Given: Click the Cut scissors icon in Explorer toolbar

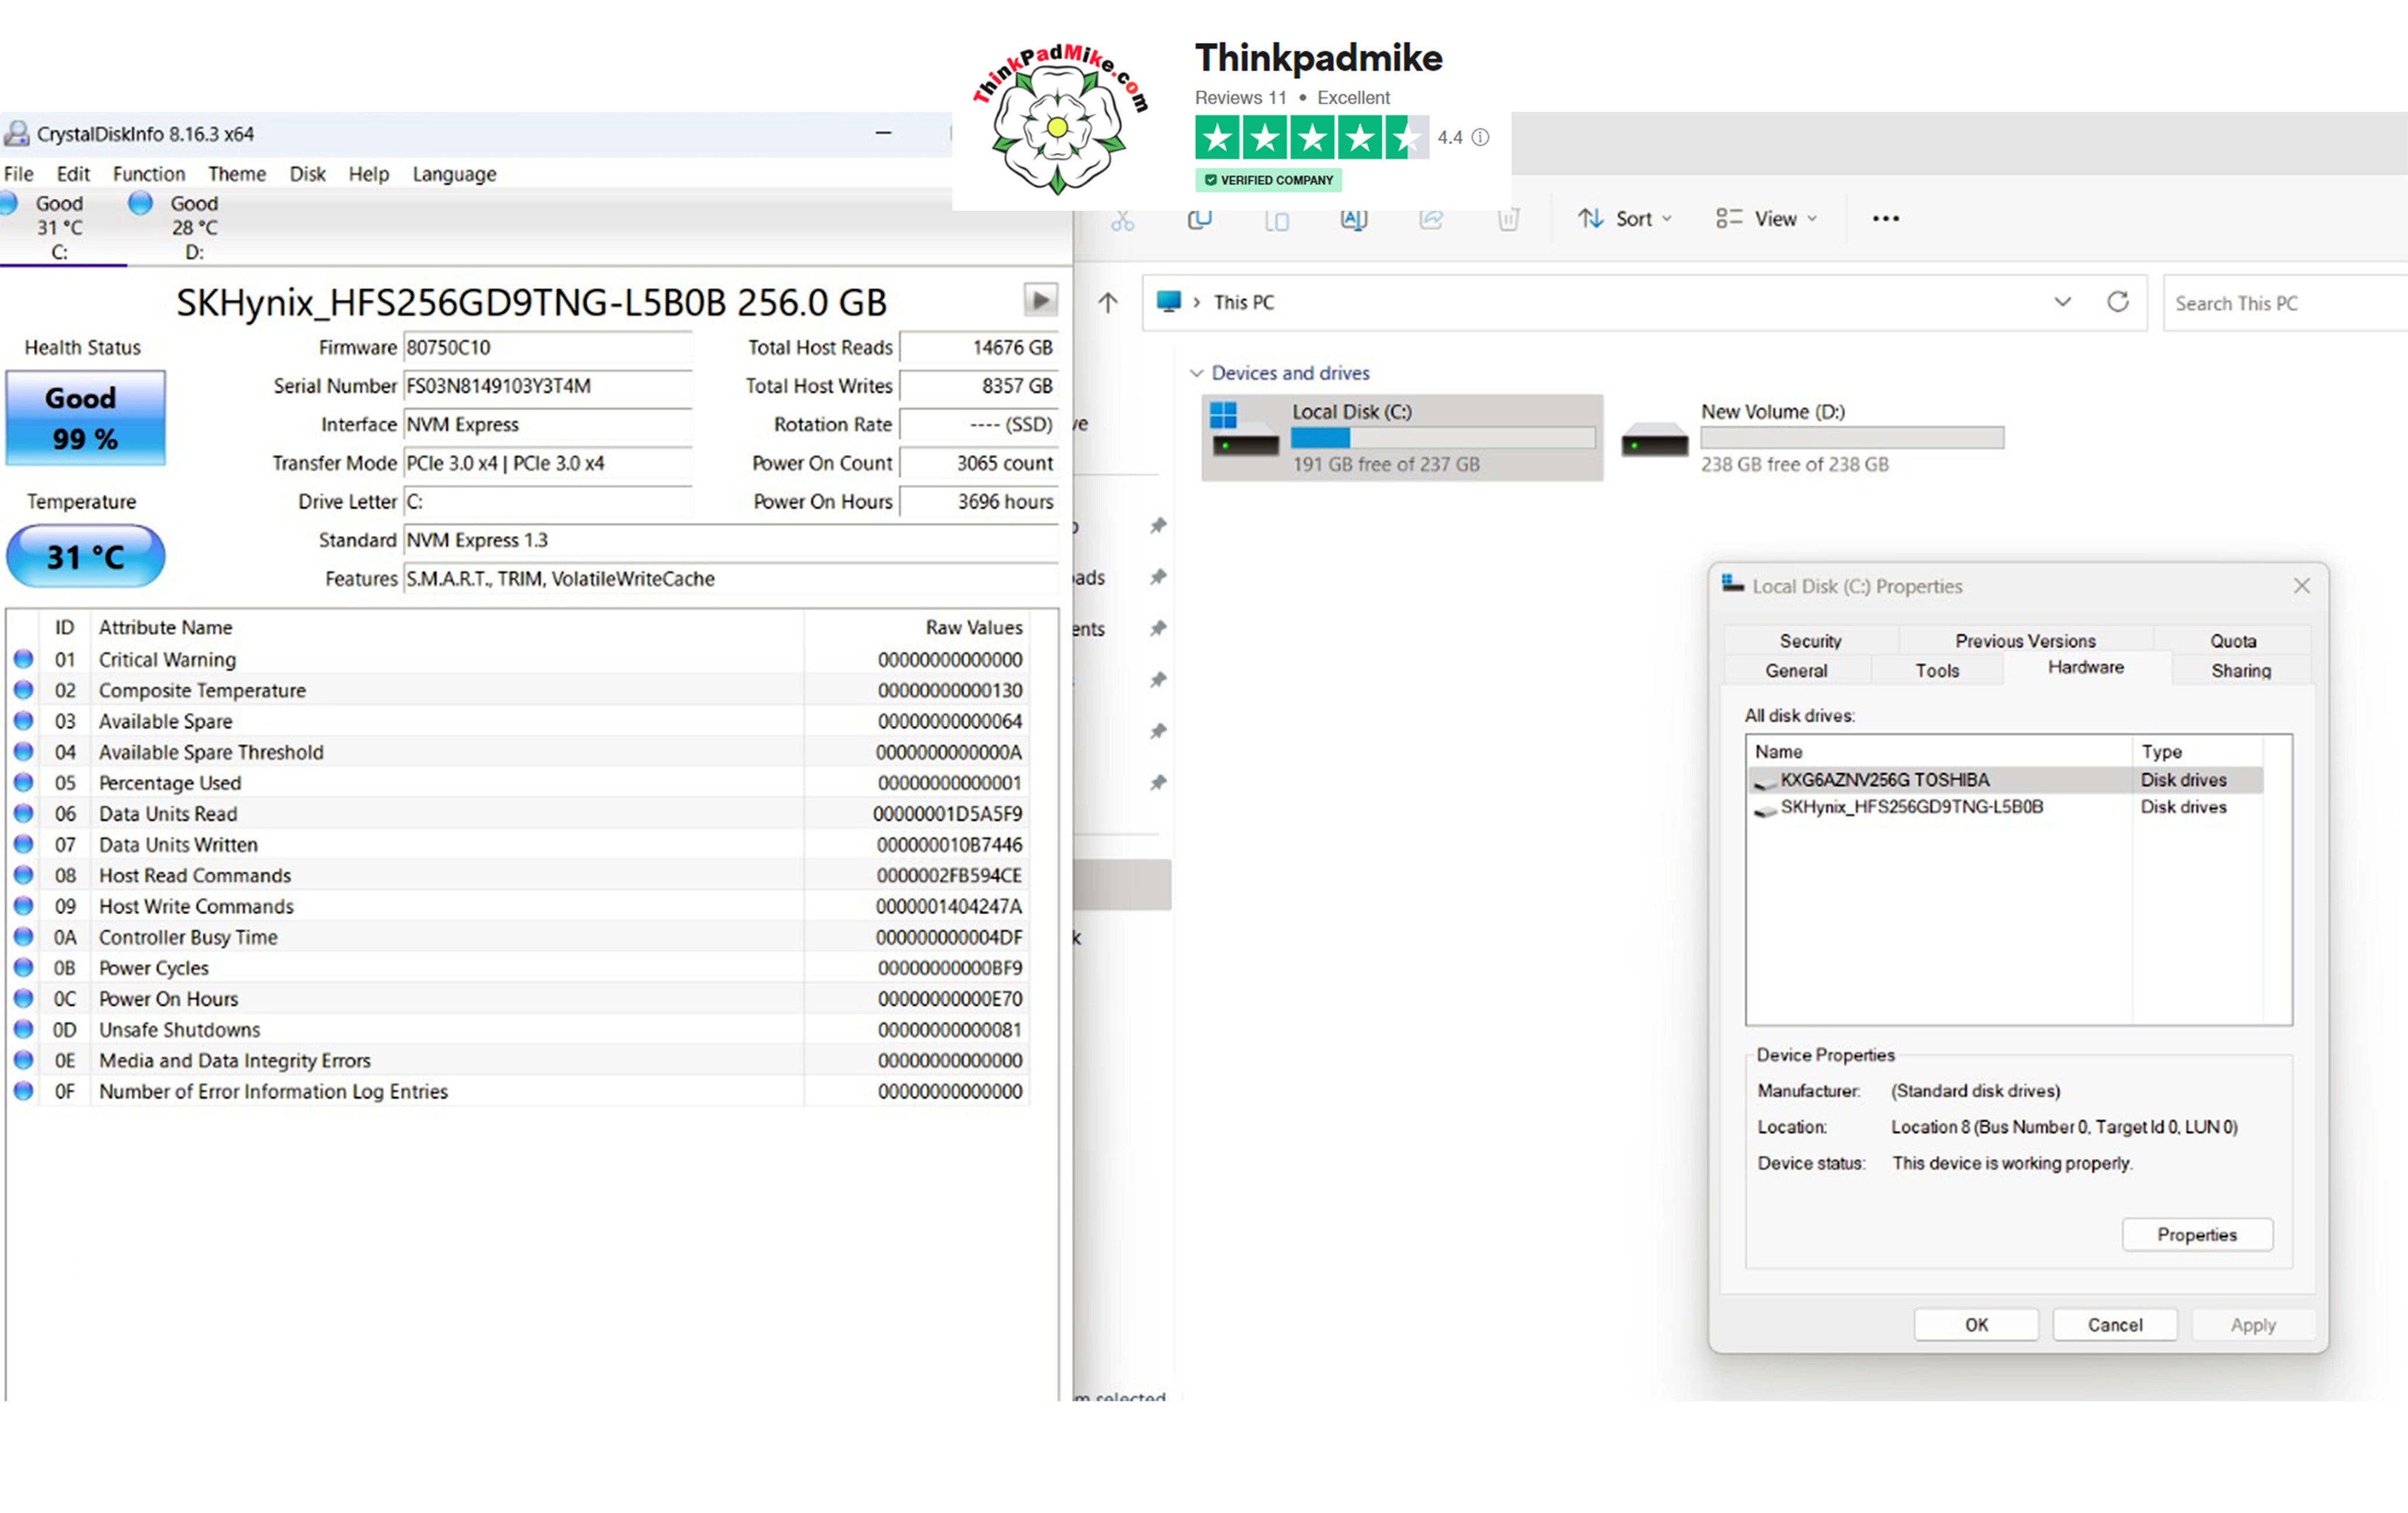Looking at the screenshot, I should click(x=1122, y=220).
